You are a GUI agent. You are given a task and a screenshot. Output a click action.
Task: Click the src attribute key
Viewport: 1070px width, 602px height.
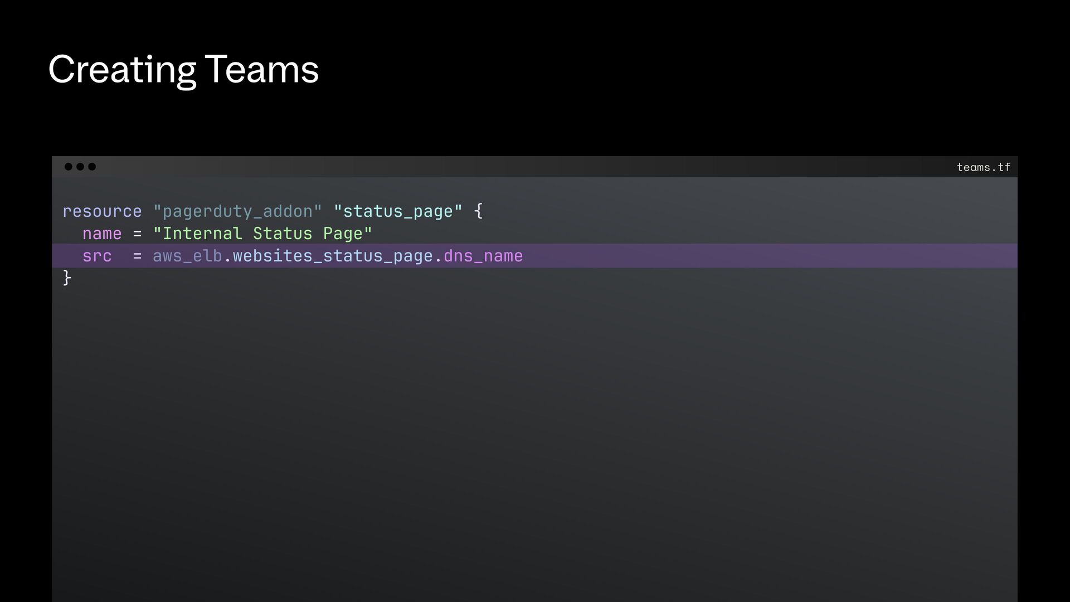coord(97,256)
